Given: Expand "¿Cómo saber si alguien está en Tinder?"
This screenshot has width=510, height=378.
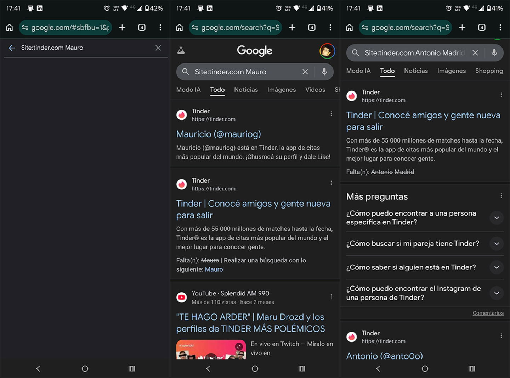Looking at the screenshot, I should coord(497,267).
